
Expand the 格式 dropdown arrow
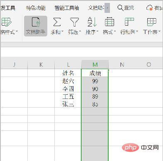114,31
